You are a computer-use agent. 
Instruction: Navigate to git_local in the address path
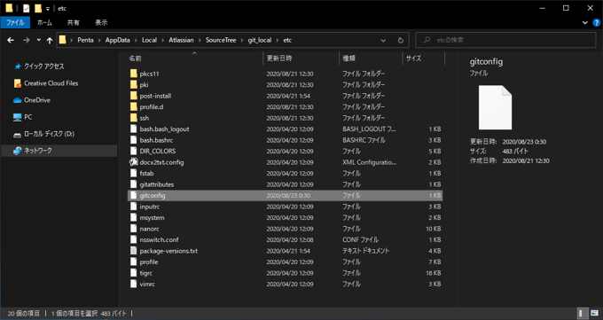point(260,40)
